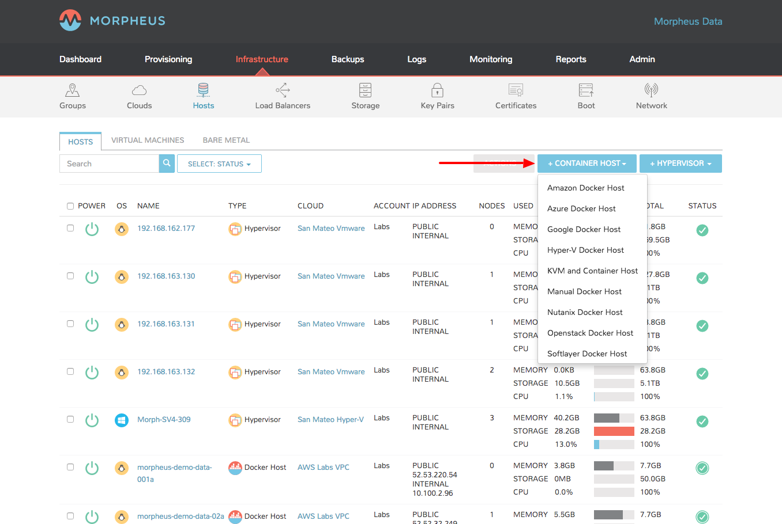Open the Certificates section icon

click(x=516, y=90)
